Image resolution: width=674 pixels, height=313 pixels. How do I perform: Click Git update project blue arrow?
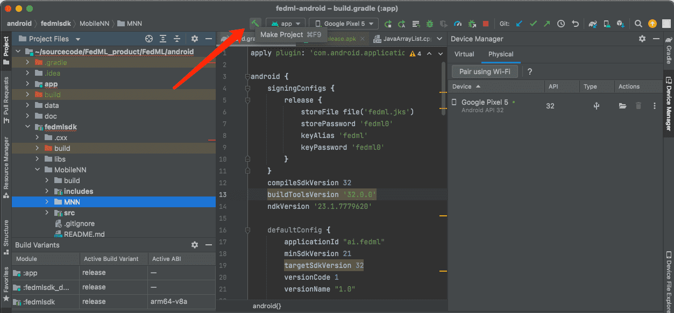click(519, 24)
